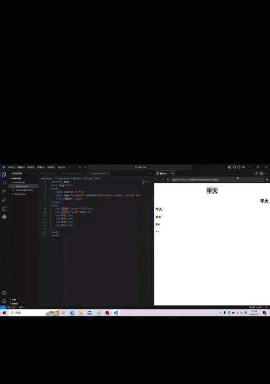
Task: Expand the Outline section in the sidebar
Action: (14, 300)
